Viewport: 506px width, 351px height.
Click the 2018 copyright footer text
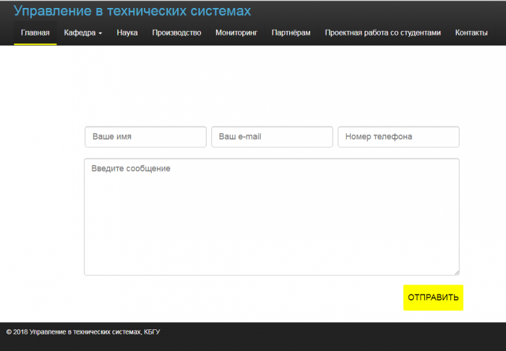click(83, 332)
